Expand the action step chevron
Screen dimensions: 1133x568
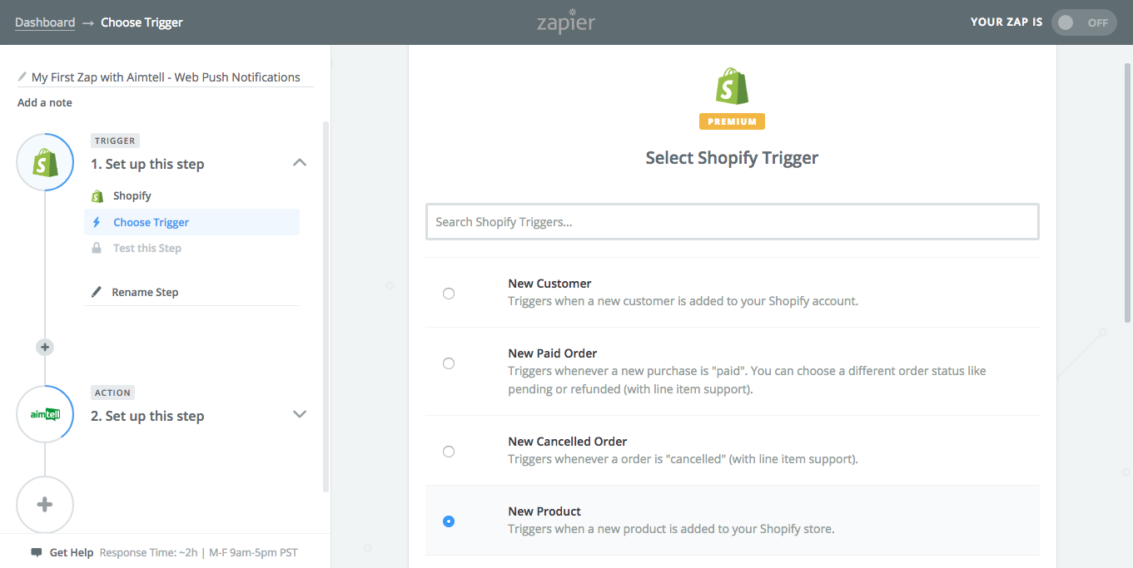tap(300, 415)
